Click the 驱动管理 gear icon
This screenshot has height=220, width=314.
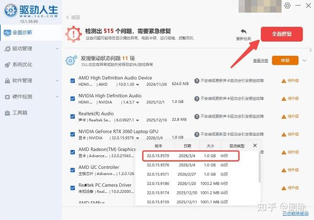[x=7, y=49]
